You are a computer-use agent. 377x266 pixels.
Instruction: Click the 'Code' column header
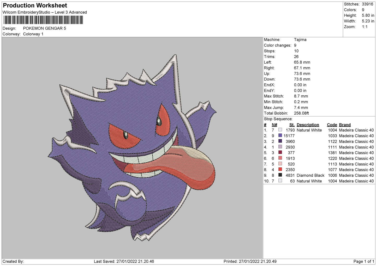tap(332, 125)
